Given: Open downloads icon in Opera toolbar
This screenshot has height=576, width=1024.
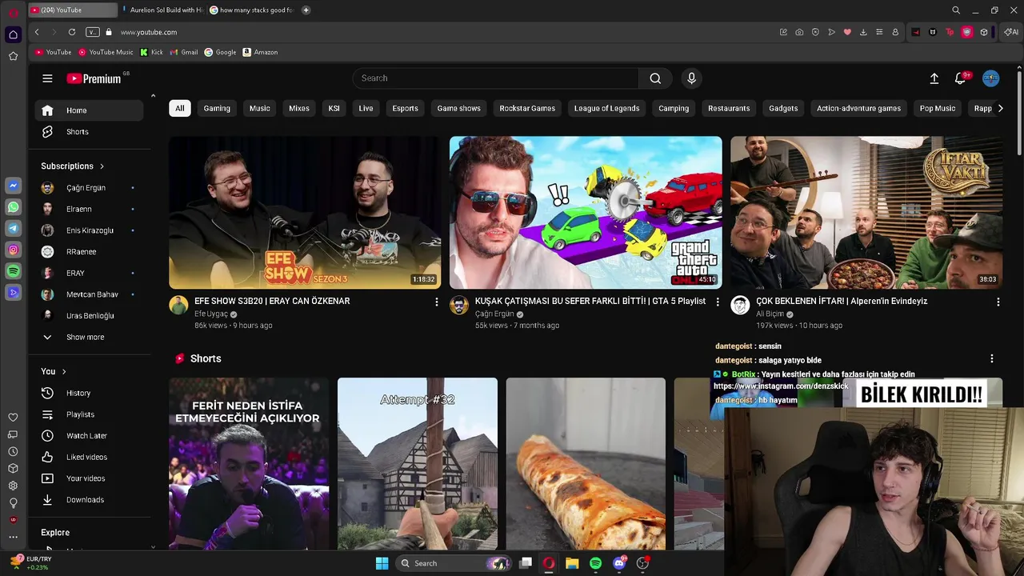Looking at the screenshot, I should coord(863,32).
